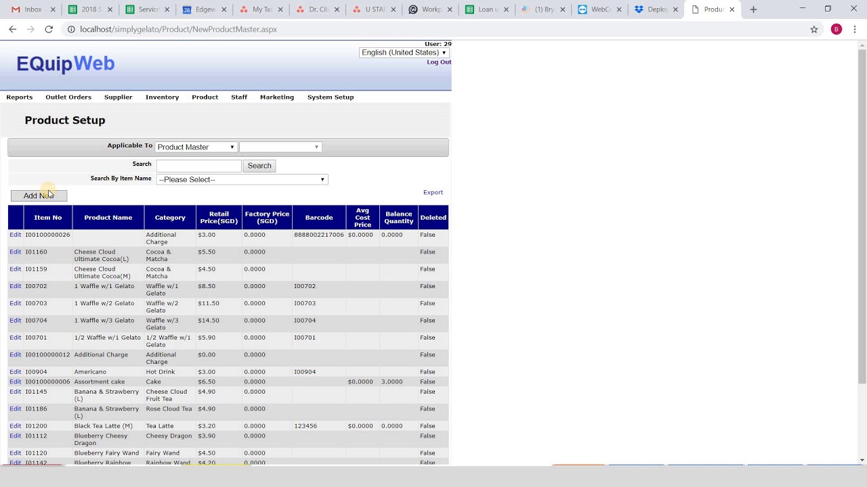867x487 pixels.
Task: Switch to the WebCo tab
Action: pyautogui.click(x=599, y=9)
